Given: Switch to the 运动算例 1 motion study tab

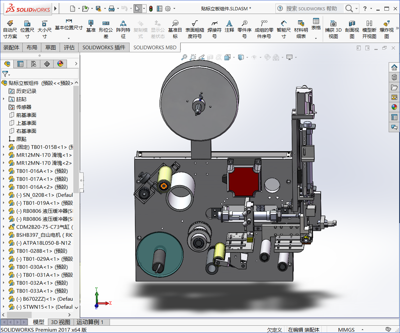Looking at the screenshot, I should (90, 322).
